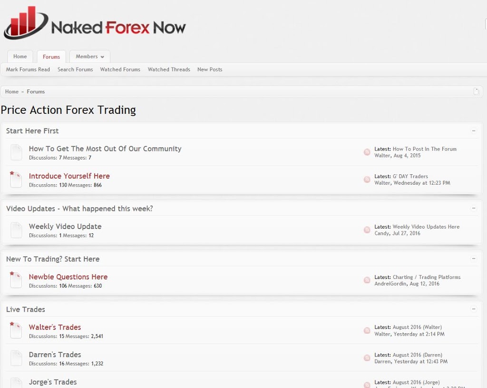Click the forum icon beside How To Get The Most
This screenshot has height=388, width=487.
pos(16,152)
